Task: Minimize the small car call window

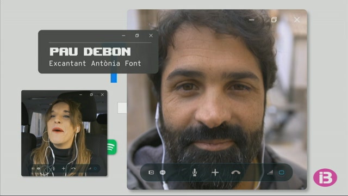Action: pos(81,95)
